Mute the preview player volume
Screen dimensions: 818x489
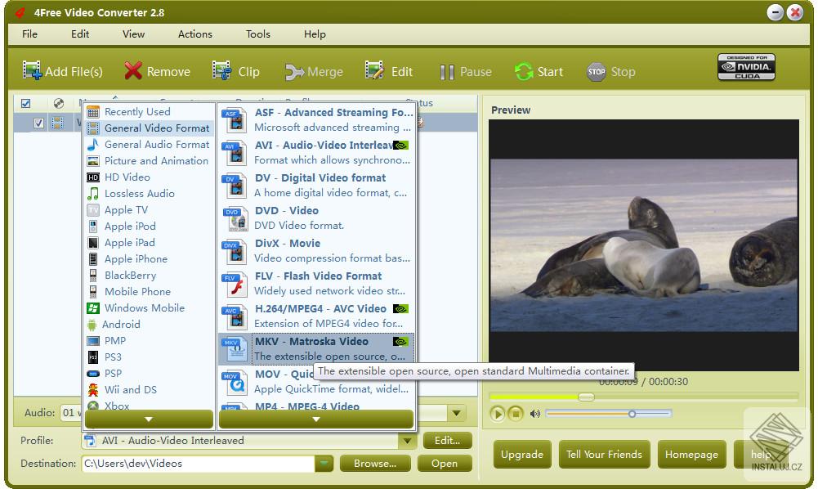pyautogui.click(x=534, y=414)
